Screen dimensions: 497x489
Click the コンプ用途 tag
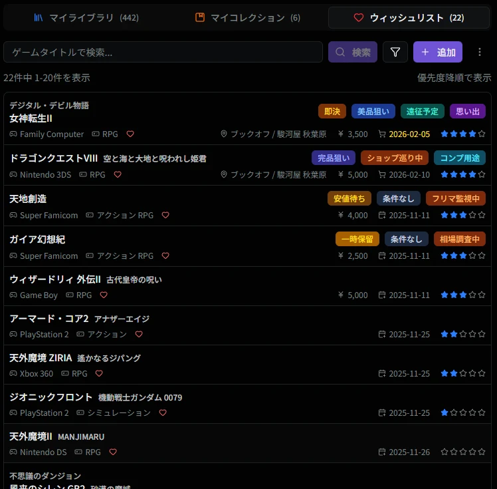coord(460,158)
